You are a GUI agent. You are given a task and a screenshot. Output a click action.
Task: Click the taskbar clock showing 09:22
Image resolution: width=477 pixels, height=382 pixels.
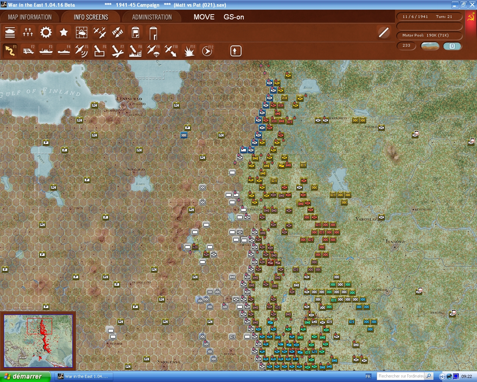click(467, 376)
